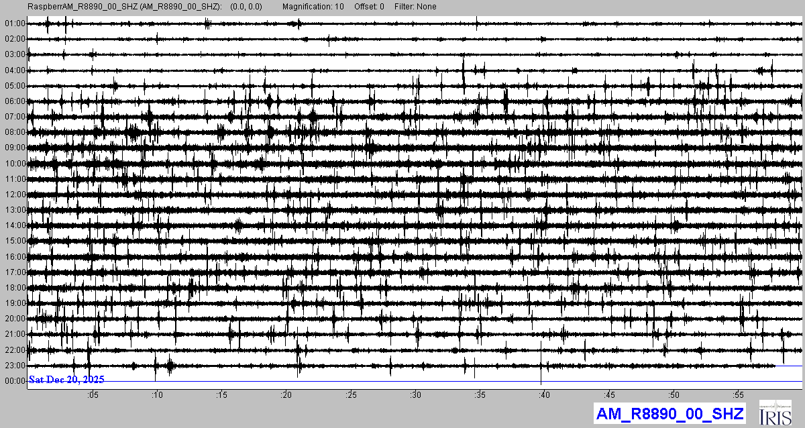
Task: Select the 00:00 hour row label
Action: pyautogui.click(x=15, y=381)
